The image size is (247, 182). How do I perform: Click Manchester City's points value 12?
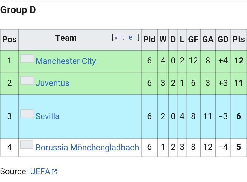coord(239,61)
